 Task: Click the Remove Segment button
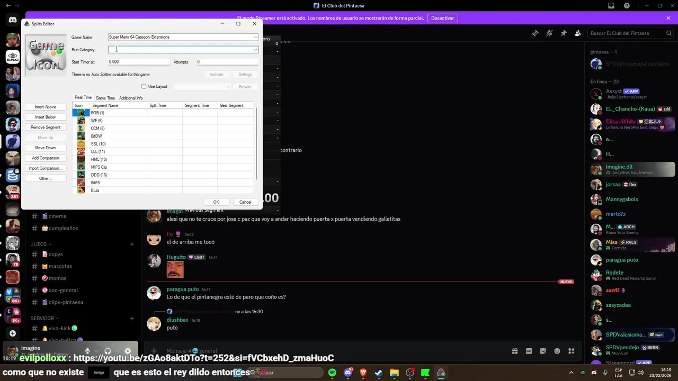[x=46, y=127]
